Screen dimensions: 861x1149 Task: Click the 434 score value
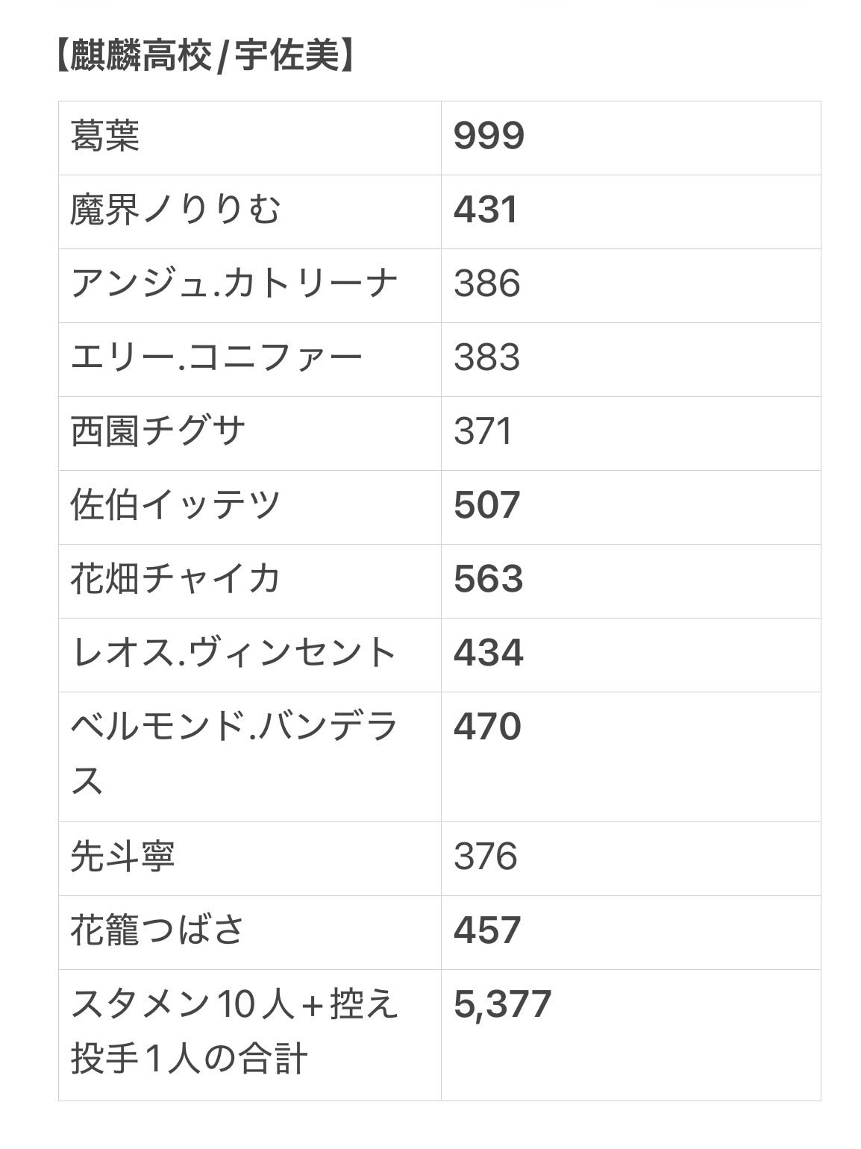pos(488,653)
